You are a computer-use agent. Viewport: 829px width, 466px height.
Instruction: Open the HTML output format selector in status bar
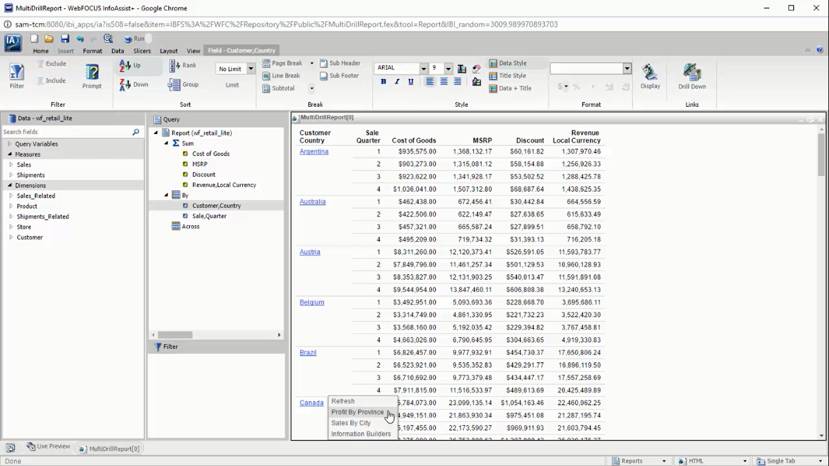tap(712, 461)
